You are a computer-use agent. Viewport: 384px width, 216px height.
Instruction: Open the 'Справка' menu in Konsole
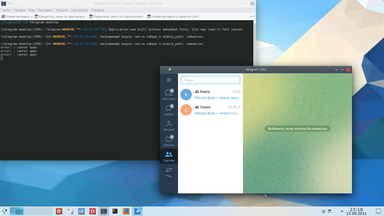(97, 10)
